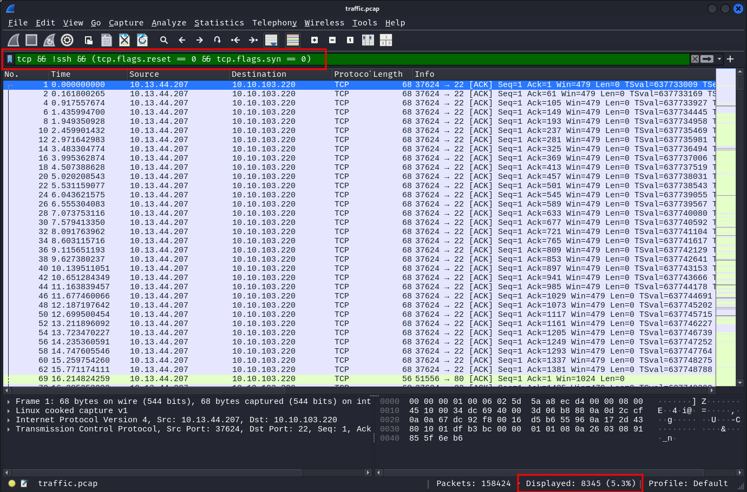Toggle packet colorization rules button
This screenshot has height=492, width=747.
pos(293,40)
